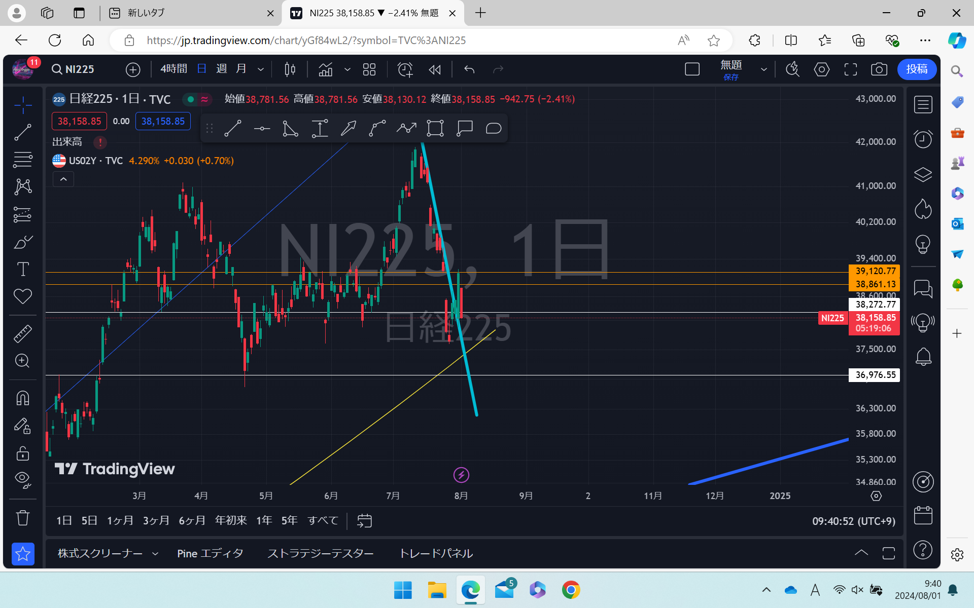Select the rectangle drawing tool
Viewport: 974px width, 608px height.
click(x=435, y=128)
